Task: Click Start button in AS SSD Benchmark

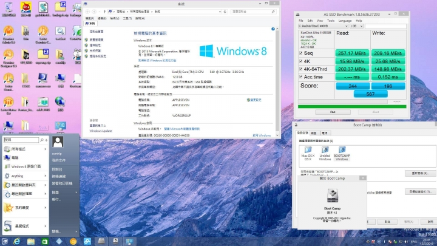Action: tap(333, 112)
